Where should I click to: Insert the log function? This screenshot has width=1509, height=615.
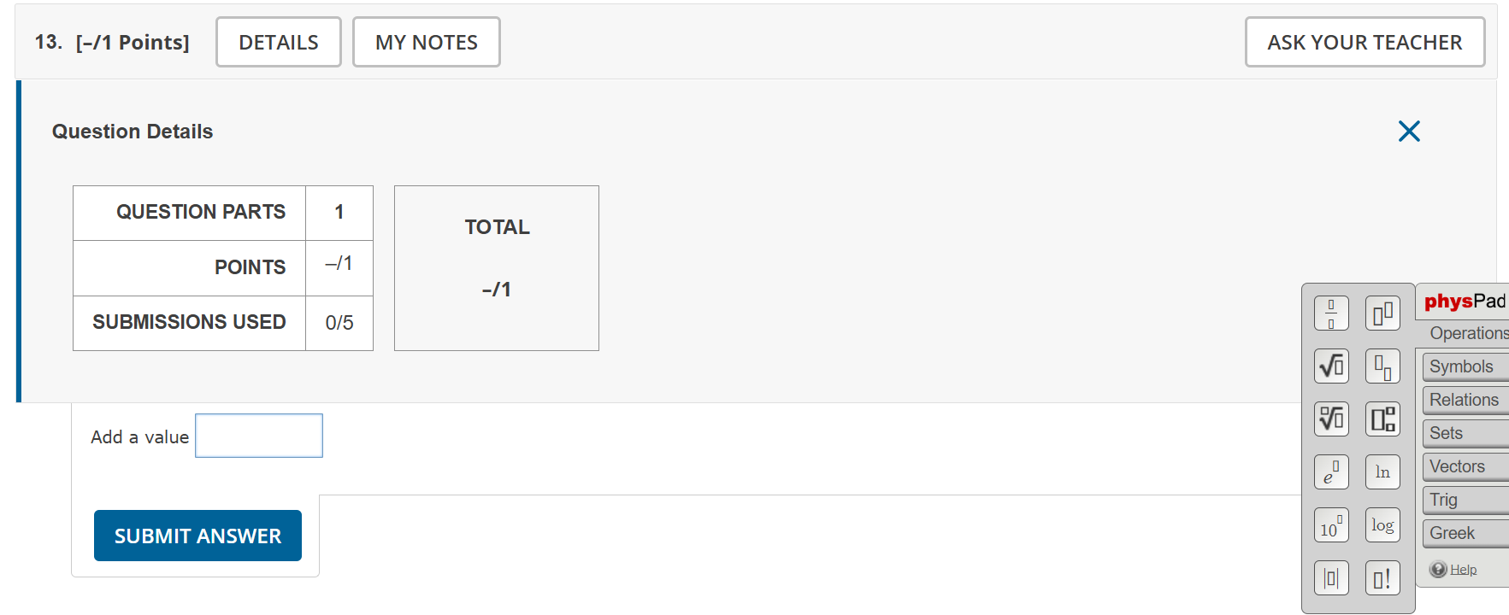coord(1382,525)
